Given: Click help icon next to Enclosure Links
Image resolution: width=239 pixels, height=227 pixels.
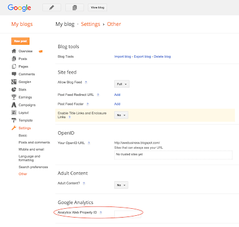Looking at the screenshot, I should (69, 117).
